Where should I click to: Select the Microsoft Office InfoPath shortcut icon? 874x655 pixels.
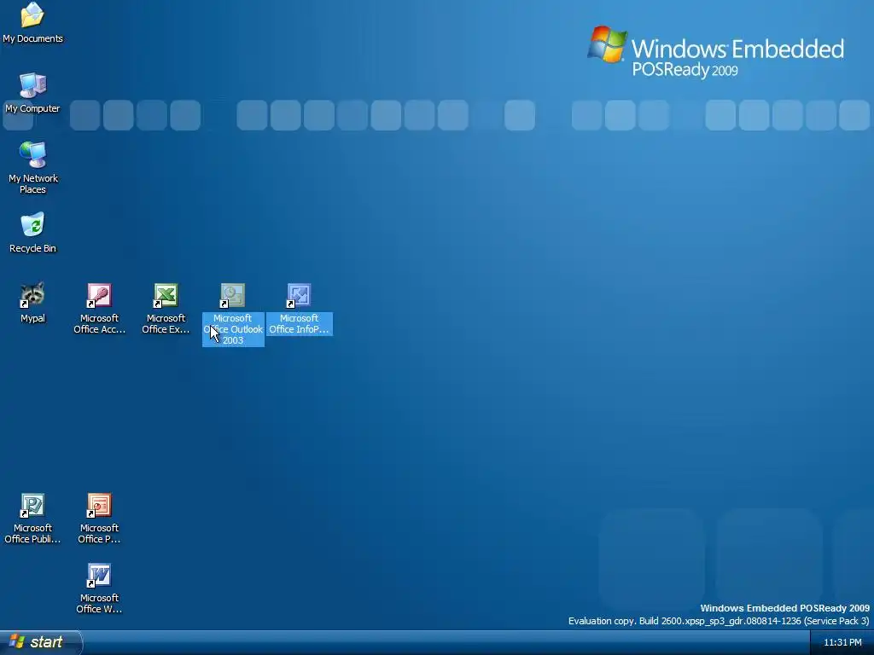pos(299,295)
